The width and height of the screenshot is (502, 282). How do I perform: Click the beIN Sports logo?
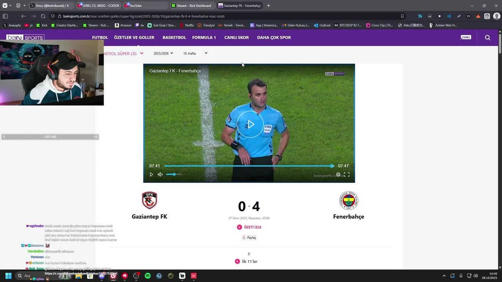click(x=25, y=38)
